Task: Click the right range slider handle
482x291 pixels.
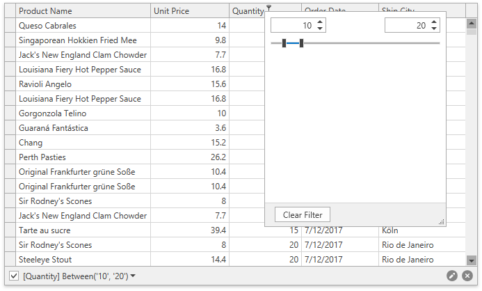Action: [x=301, y=43]
